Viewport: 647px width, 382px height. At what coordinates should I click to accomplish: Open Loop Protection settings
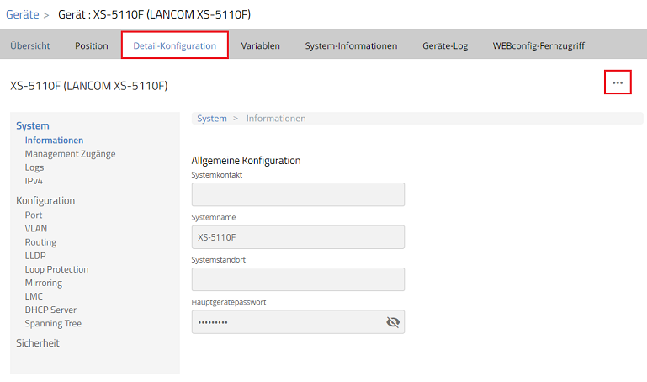[x=56, y=269]
